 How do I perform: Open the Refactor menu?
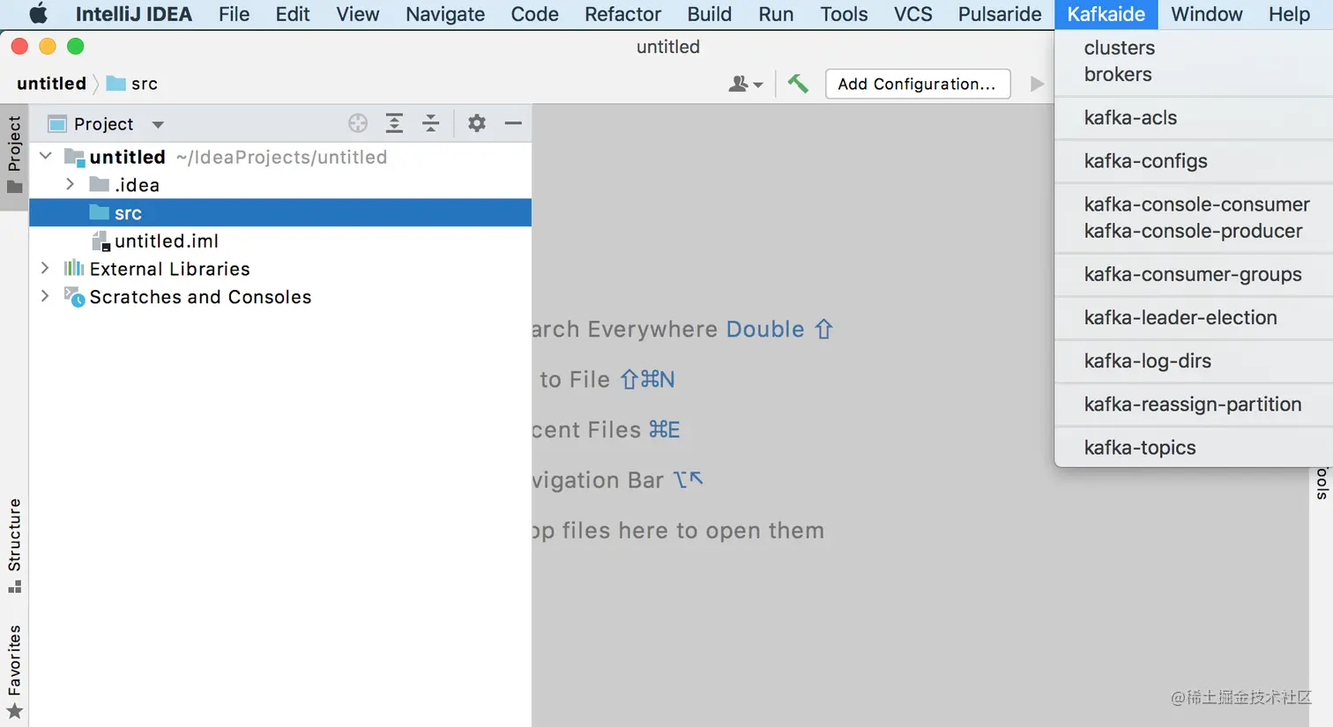(622, 14)
